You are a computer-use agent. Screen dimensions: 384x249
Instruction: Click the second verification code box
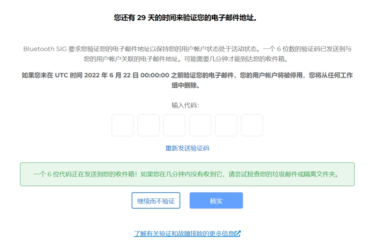click(x=148, y=125)
